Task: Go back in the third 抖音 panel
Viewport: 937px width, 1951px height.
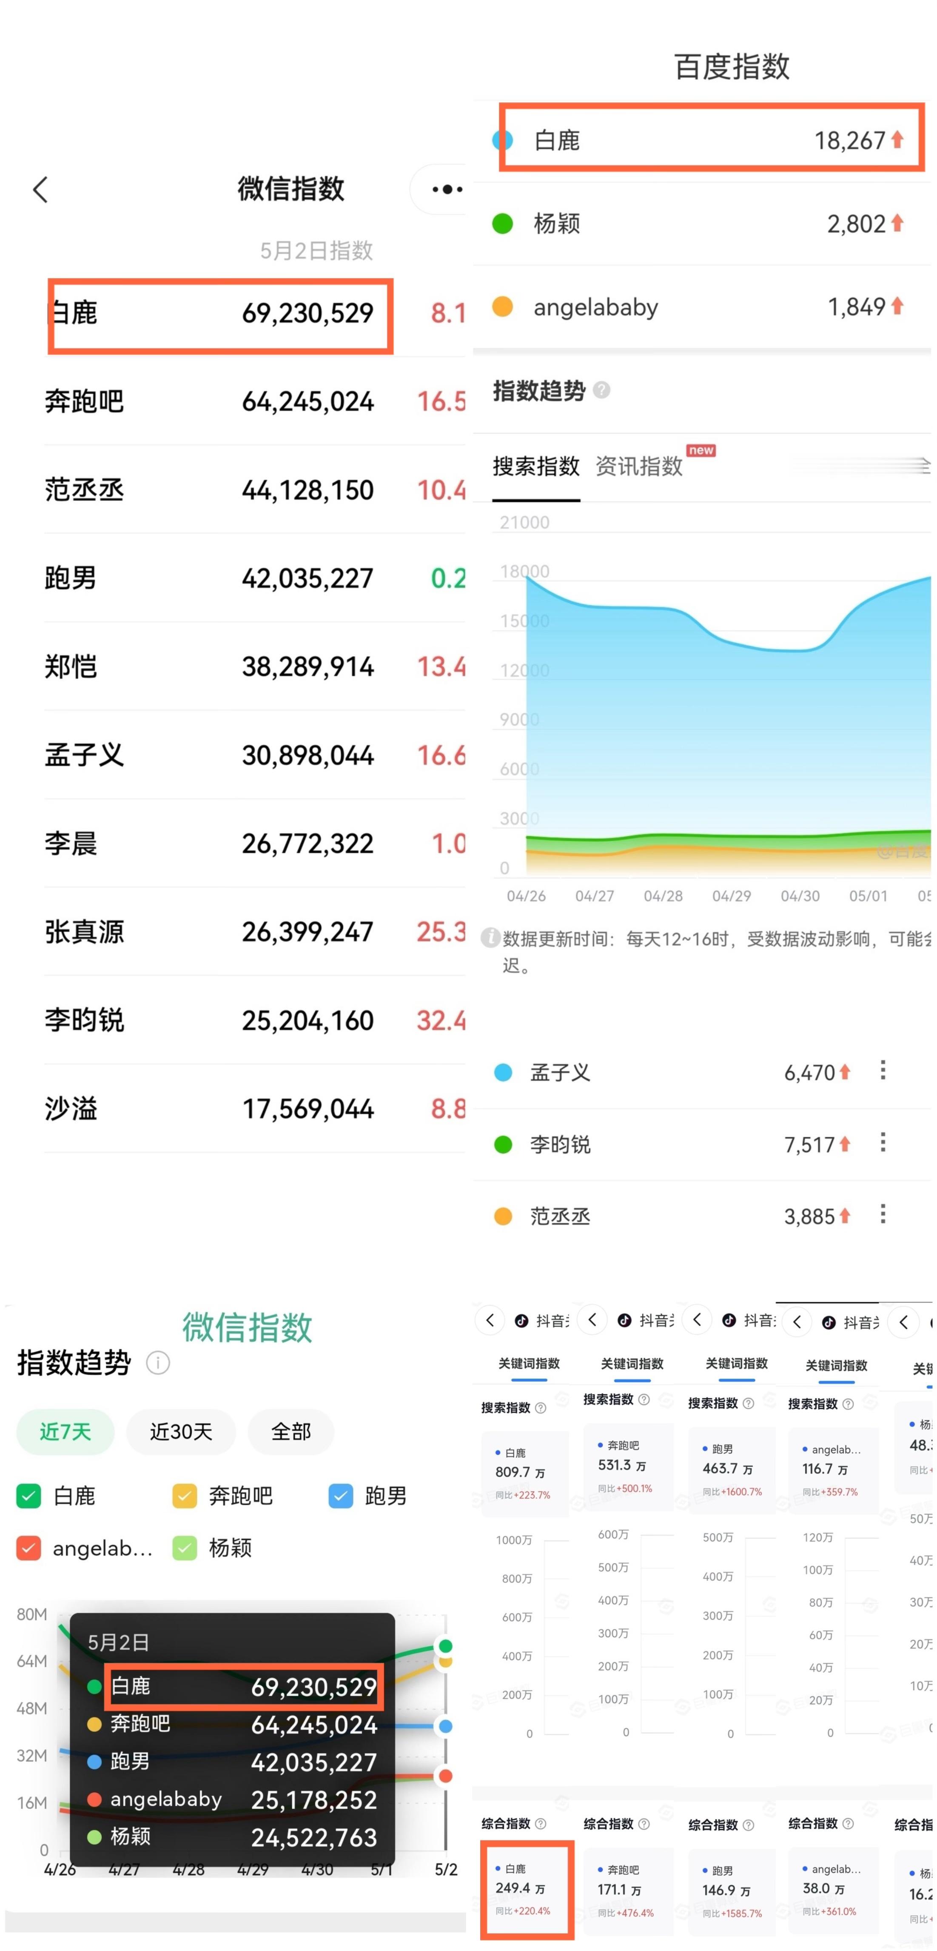Action: [697, 1319]
